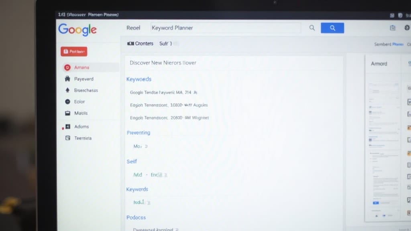The width and height of the screenshot is (411, 231).
Task: Click the Google logo
Action: pos(77,30)
